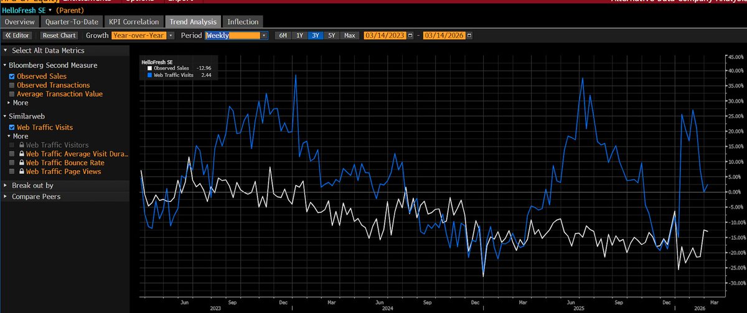Switch to the Quarter-To-Date tab
Image resolution: width=747 pixels, height=313 pixels.
70,22
